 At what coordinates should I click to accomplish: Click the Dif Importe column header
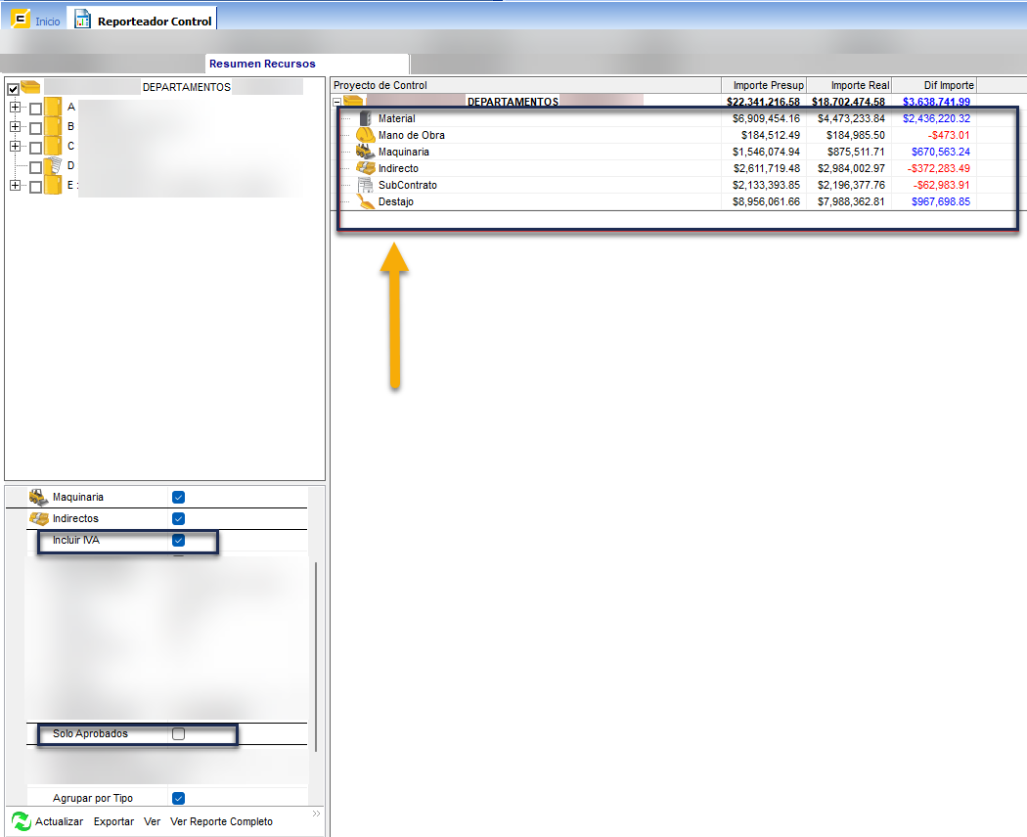[x=935, y=85]
